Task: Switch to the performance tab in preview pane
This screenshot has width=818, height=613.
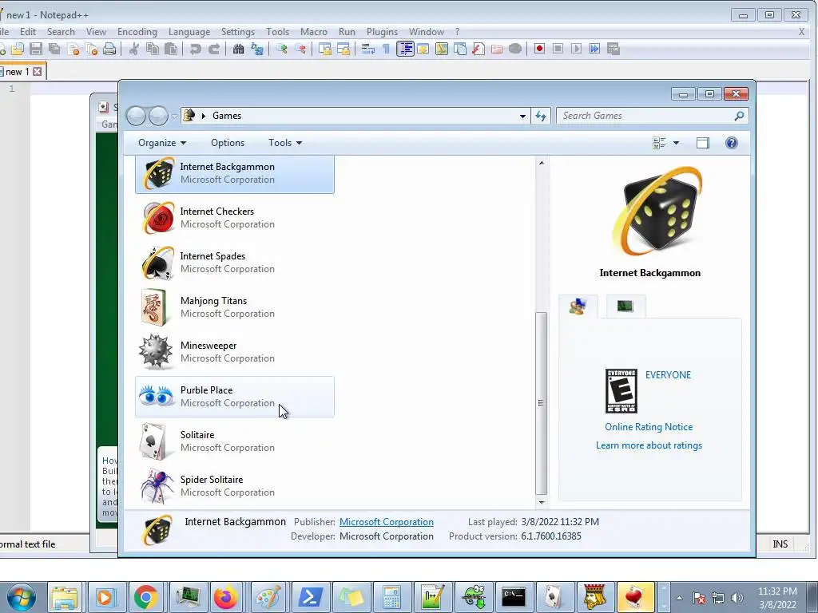Action: pos(625,306)
